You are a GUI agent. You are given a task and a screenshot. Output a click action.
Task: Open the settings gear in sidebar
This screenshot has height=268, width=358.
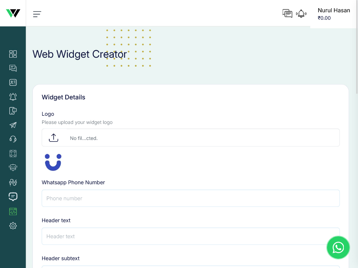point(13,226)
